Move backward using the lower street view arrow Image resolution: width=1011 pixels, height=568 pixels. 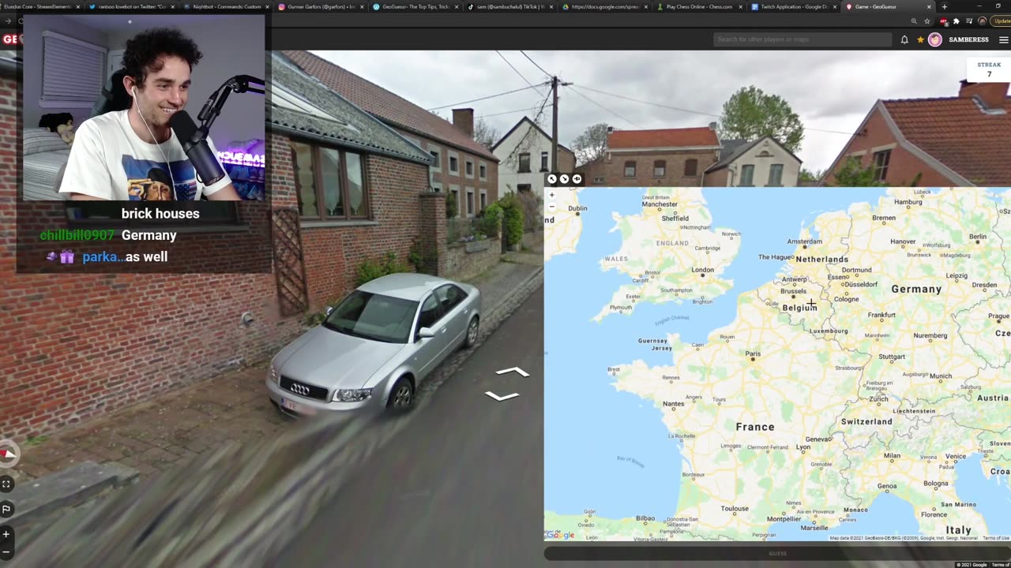(x=502, y=396)
